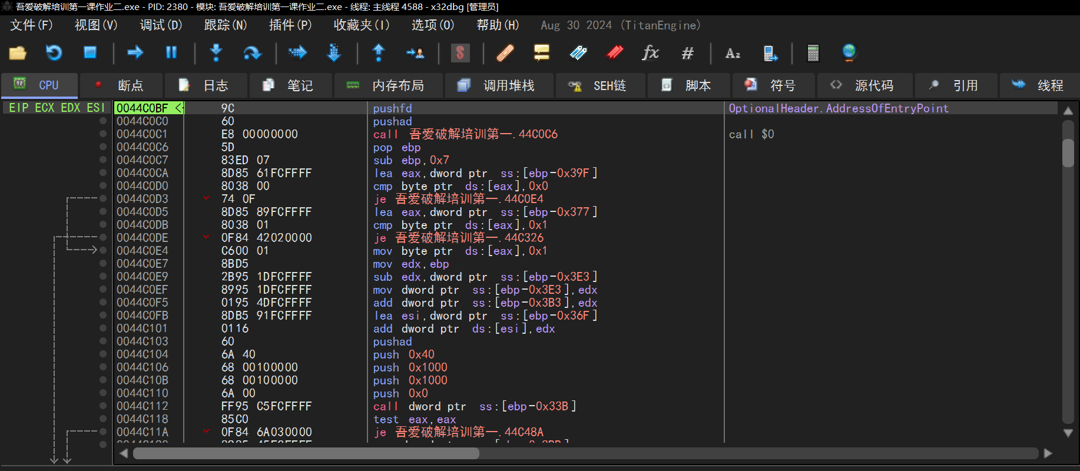Open the 帮助(H) menu
This screenshot has height=471, width=1080.
pos(498,25)
